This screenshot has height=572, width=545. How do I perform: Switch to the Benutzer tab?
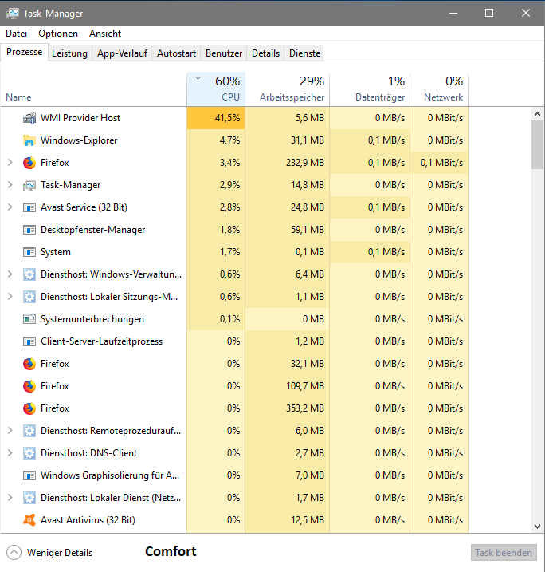(224, 53)
